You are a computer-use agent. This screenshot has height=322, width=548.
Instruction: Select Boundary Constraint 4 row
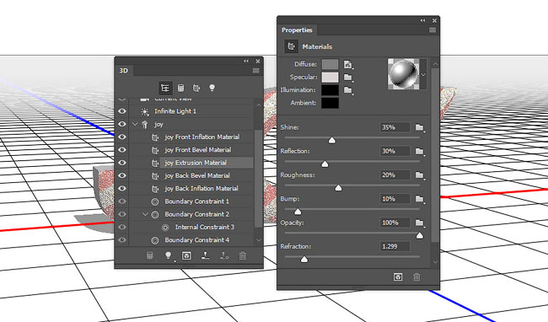pos(191,240)
